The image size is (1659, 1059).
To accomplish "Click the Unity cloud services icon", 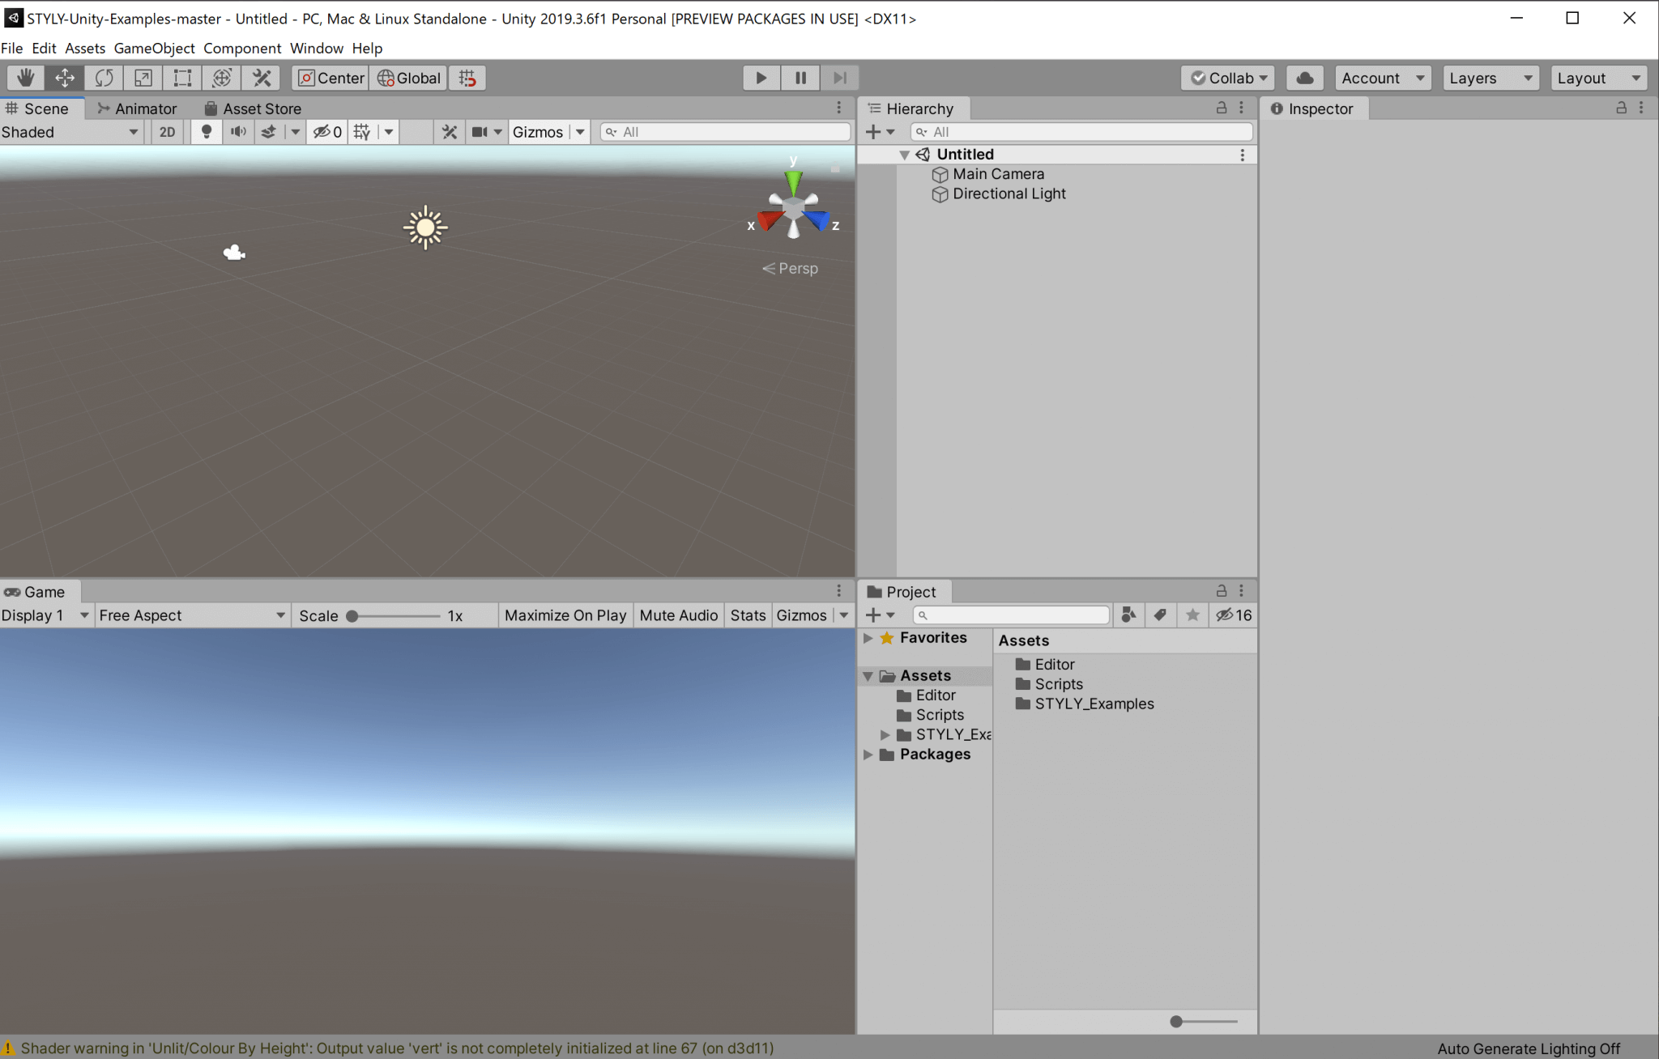I will 1304,77.
